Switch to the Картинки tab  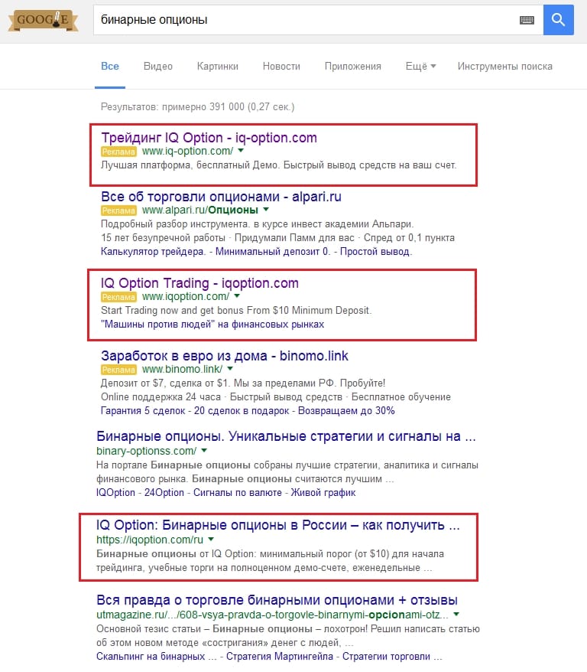point(217,67)
